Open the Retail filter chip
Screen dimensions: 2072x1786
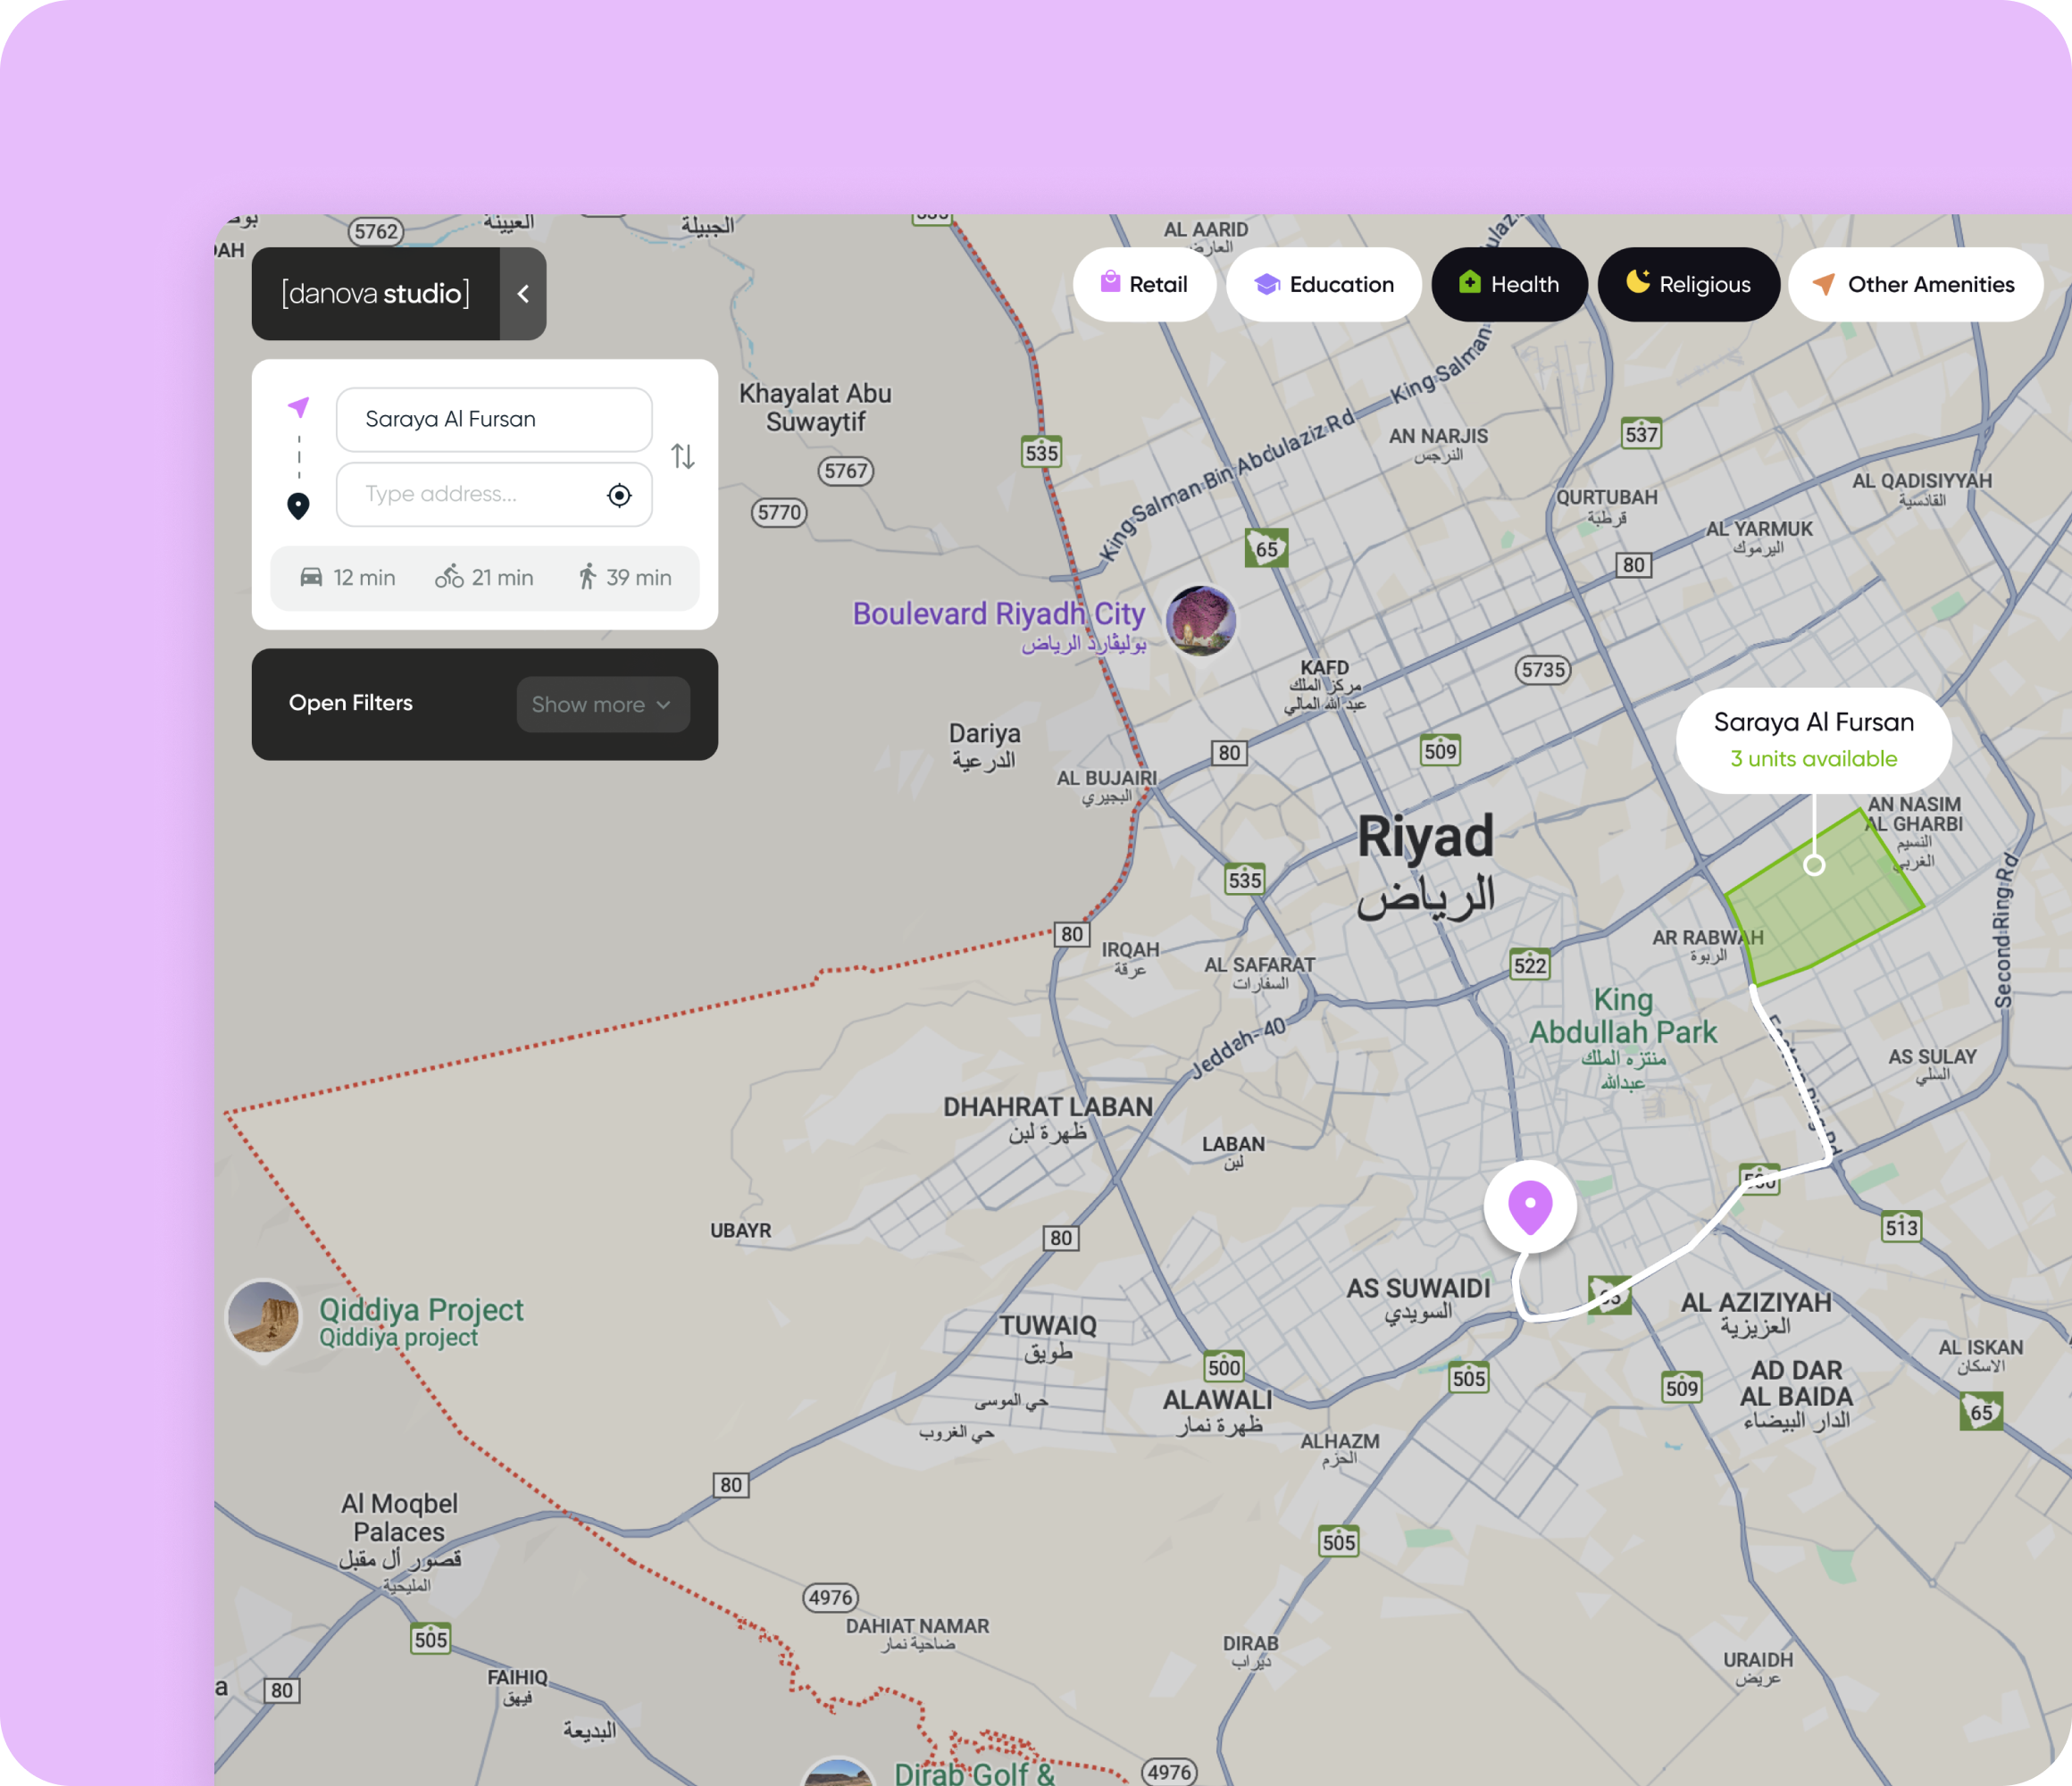tap(1145, 284)
